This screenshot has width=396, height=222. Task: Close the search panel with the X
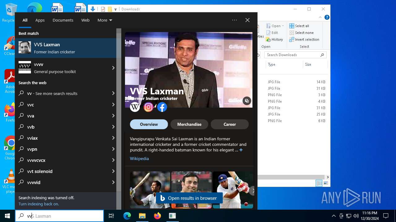coord(247,20)
